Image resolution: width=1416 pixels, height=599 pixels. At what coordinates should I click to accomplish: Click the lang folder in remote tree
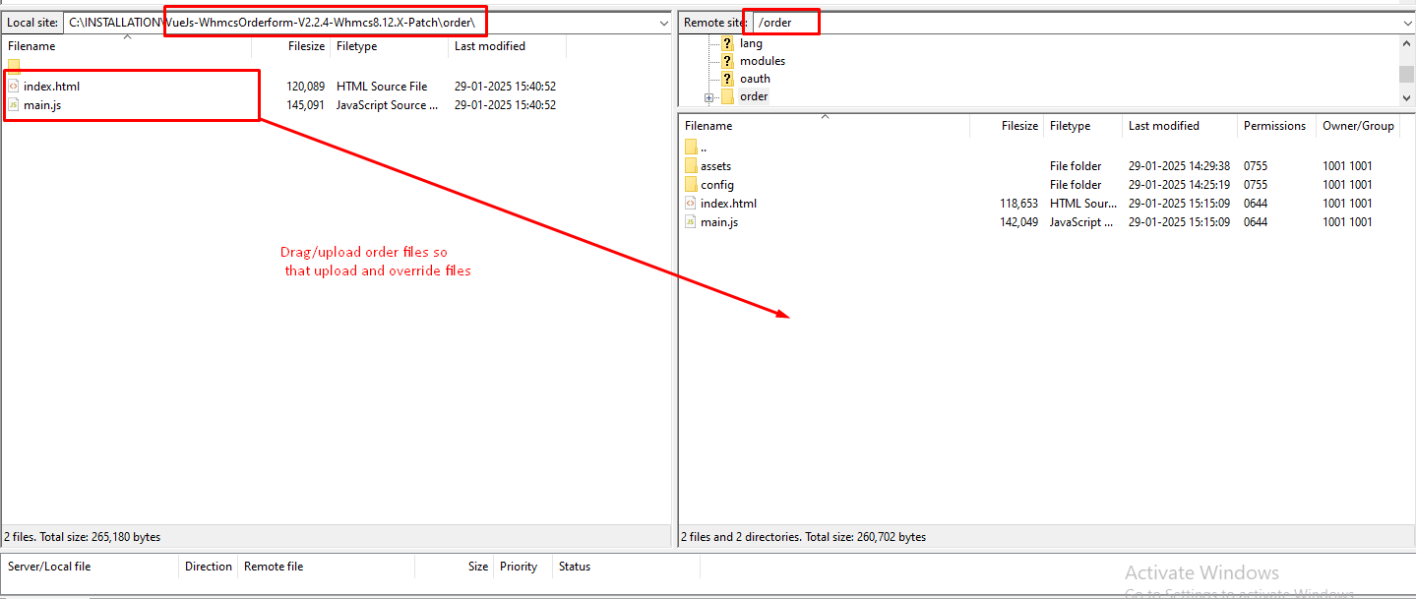click(750, 43)
